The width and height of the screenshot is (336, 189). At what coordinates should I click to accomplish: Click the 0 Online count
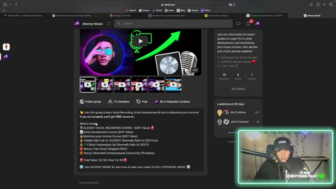point(238,77)
